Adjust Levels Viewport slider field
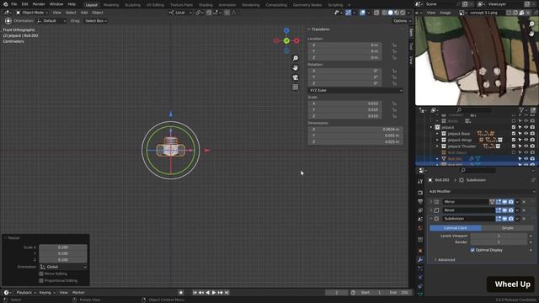 pyautogui.click(x=499, y=236)
